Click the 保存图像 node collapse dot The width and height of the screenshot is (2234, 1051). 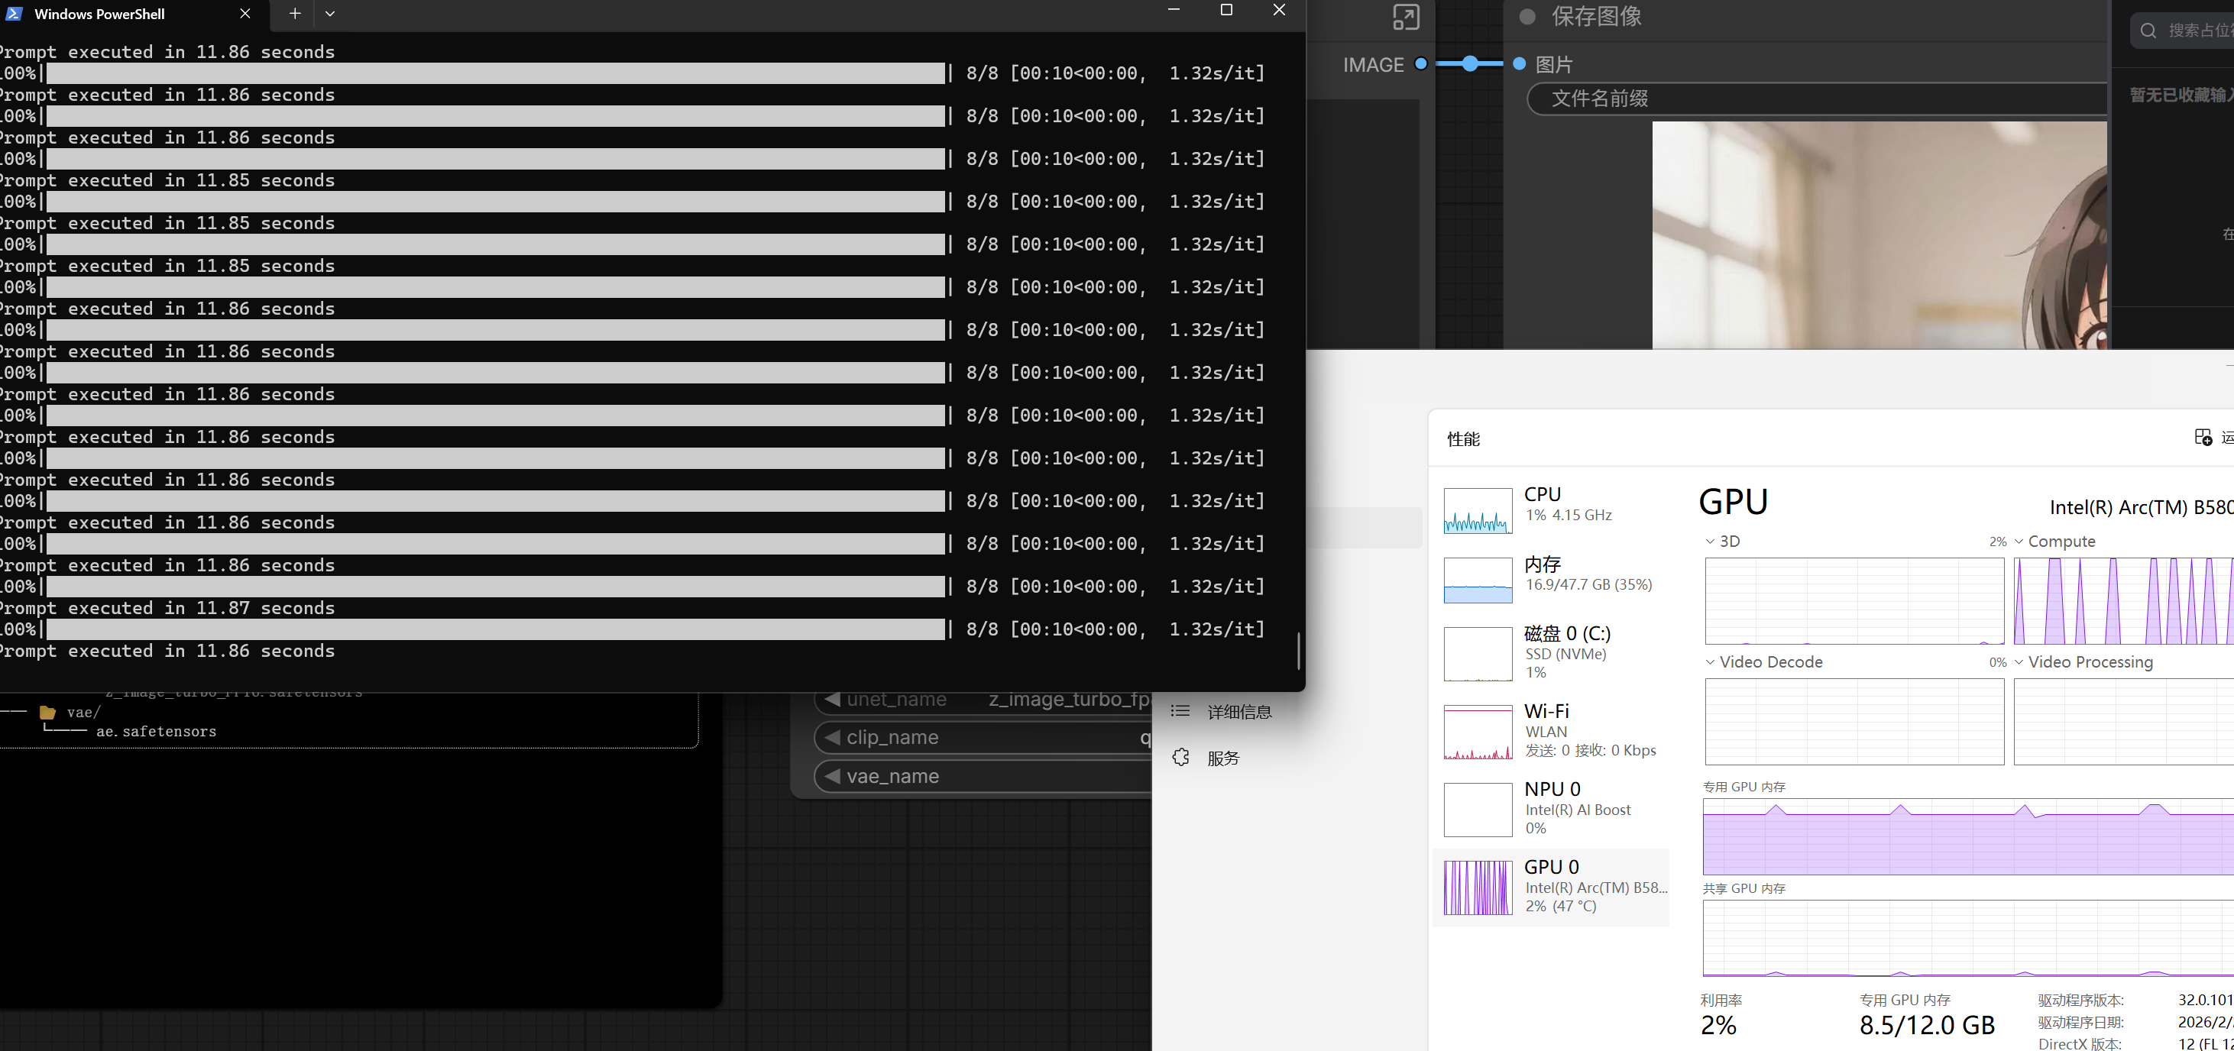pos(1527,17)
